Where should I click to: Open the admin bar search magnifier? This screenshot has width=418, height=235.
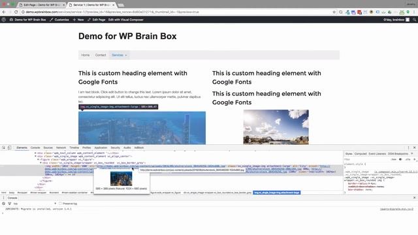tap(414, 20)
